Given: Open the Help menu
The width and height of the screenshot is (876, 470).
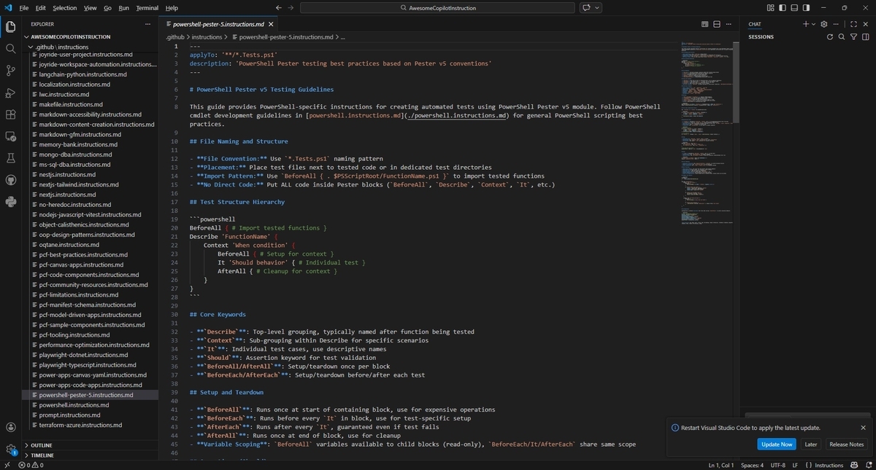Looking at the screenshot, I should [172, 8].
